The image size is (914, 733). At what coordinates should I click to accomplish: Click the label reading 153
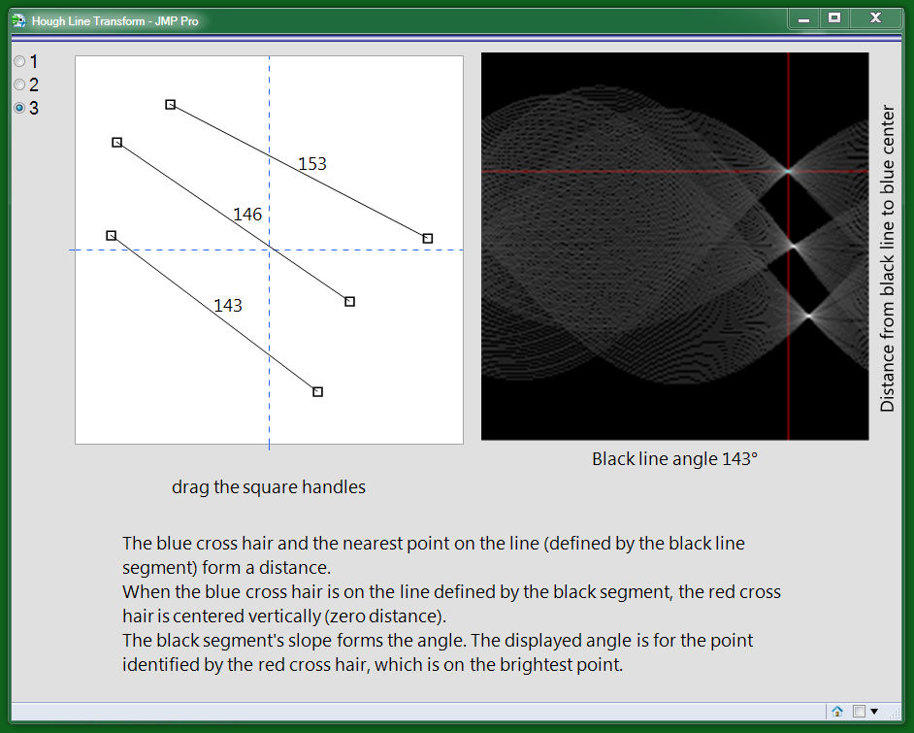point(311,163)
